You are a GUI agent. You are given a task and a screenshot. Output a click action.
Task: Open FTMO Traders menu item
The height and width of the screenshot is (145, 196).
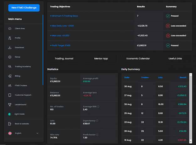pos(21,86)
